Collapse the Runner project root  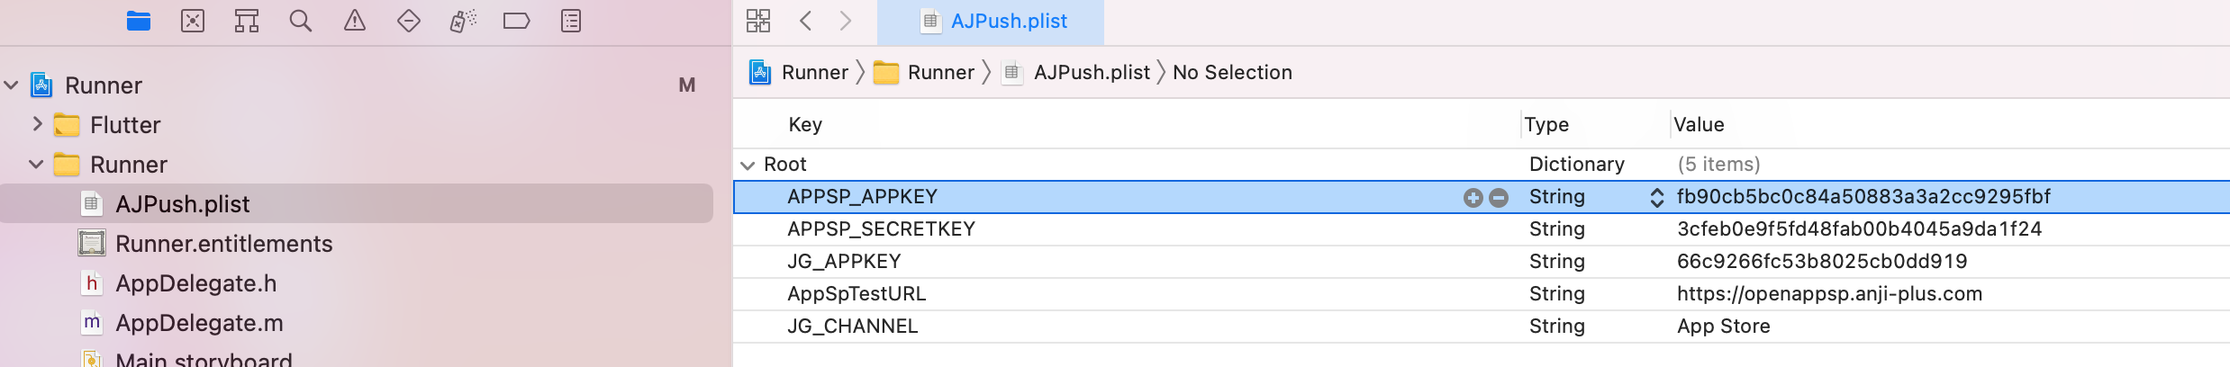[12, 85]
